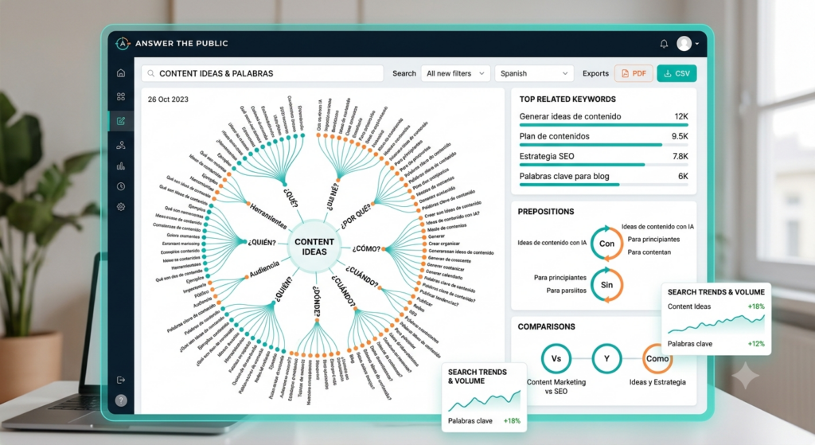Expand the user avatar account menu
The height and width of the screenshot is (445, 815).
[x=688, y=44]
